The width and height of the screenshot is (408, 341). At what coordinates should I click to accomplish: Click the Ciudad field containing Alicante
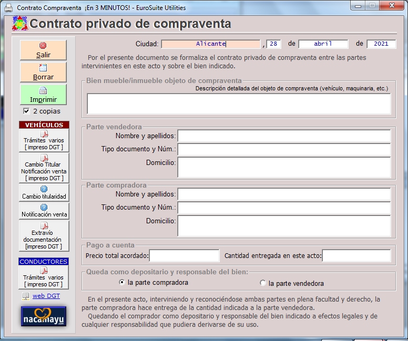pos(211,44)
